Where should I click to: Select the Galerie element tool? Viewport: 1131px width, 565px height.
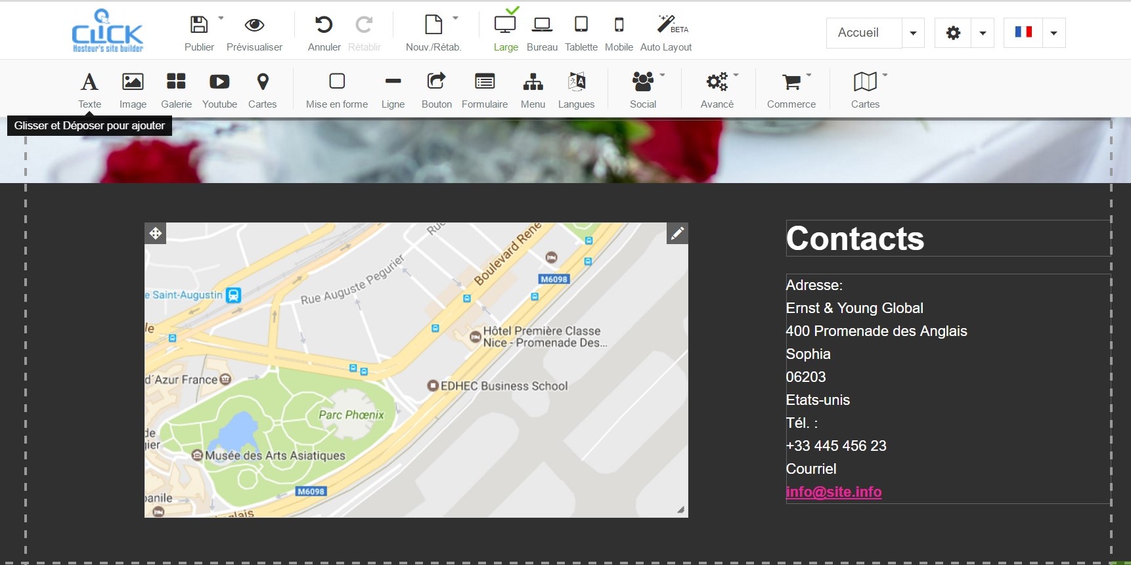tap(176, 90)
